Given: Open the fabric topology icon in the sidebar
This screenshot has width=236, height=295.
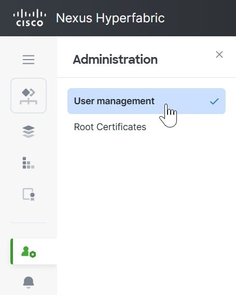Looking at the screenshot, I should click(x=29, y=95).
